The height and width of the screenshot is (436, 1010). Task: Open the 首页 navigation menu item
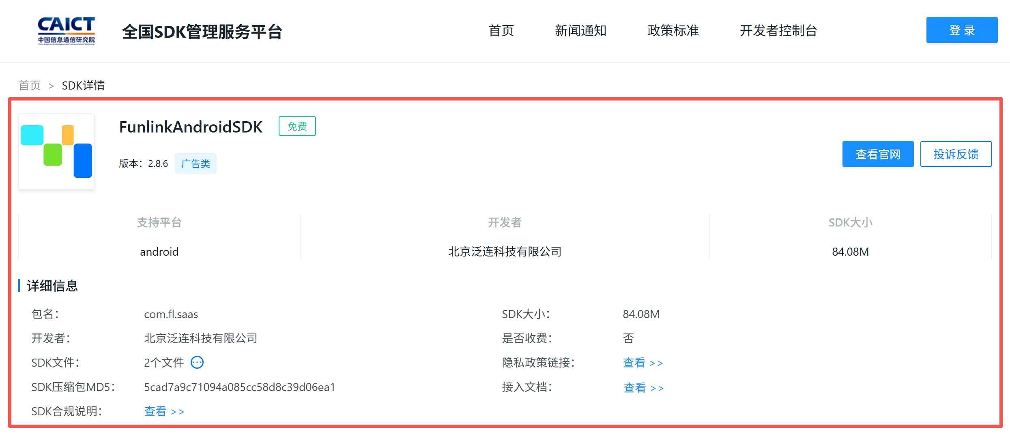(x=501, y=31)
